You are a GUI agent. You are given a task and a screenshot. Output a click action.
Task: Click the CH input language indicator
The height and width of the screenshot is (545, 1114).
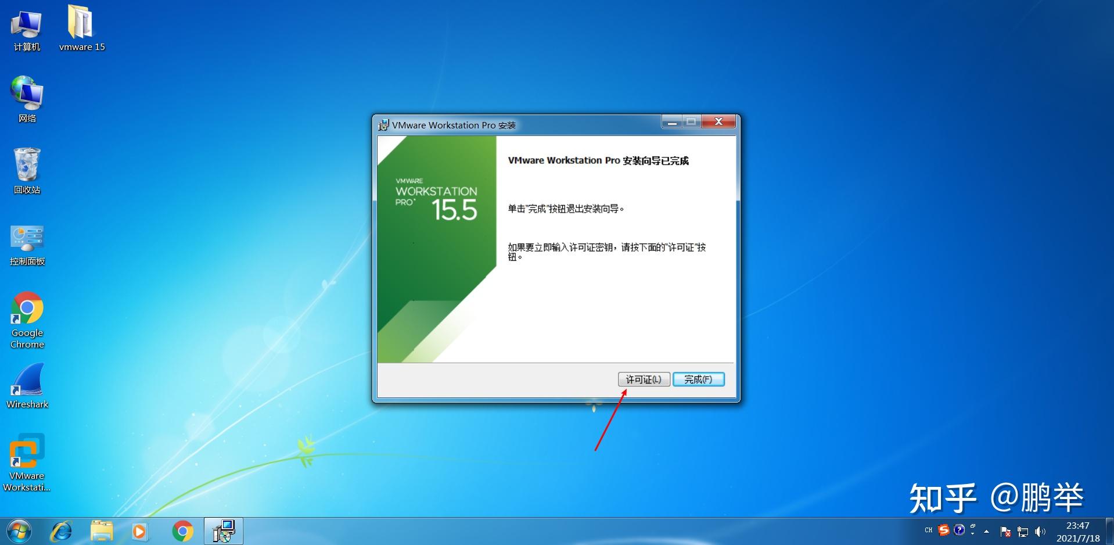[928, 530]
